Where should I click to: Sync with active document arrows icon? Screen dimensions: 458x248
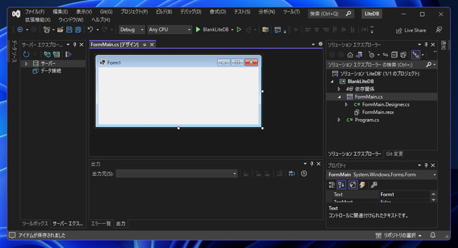385,54
